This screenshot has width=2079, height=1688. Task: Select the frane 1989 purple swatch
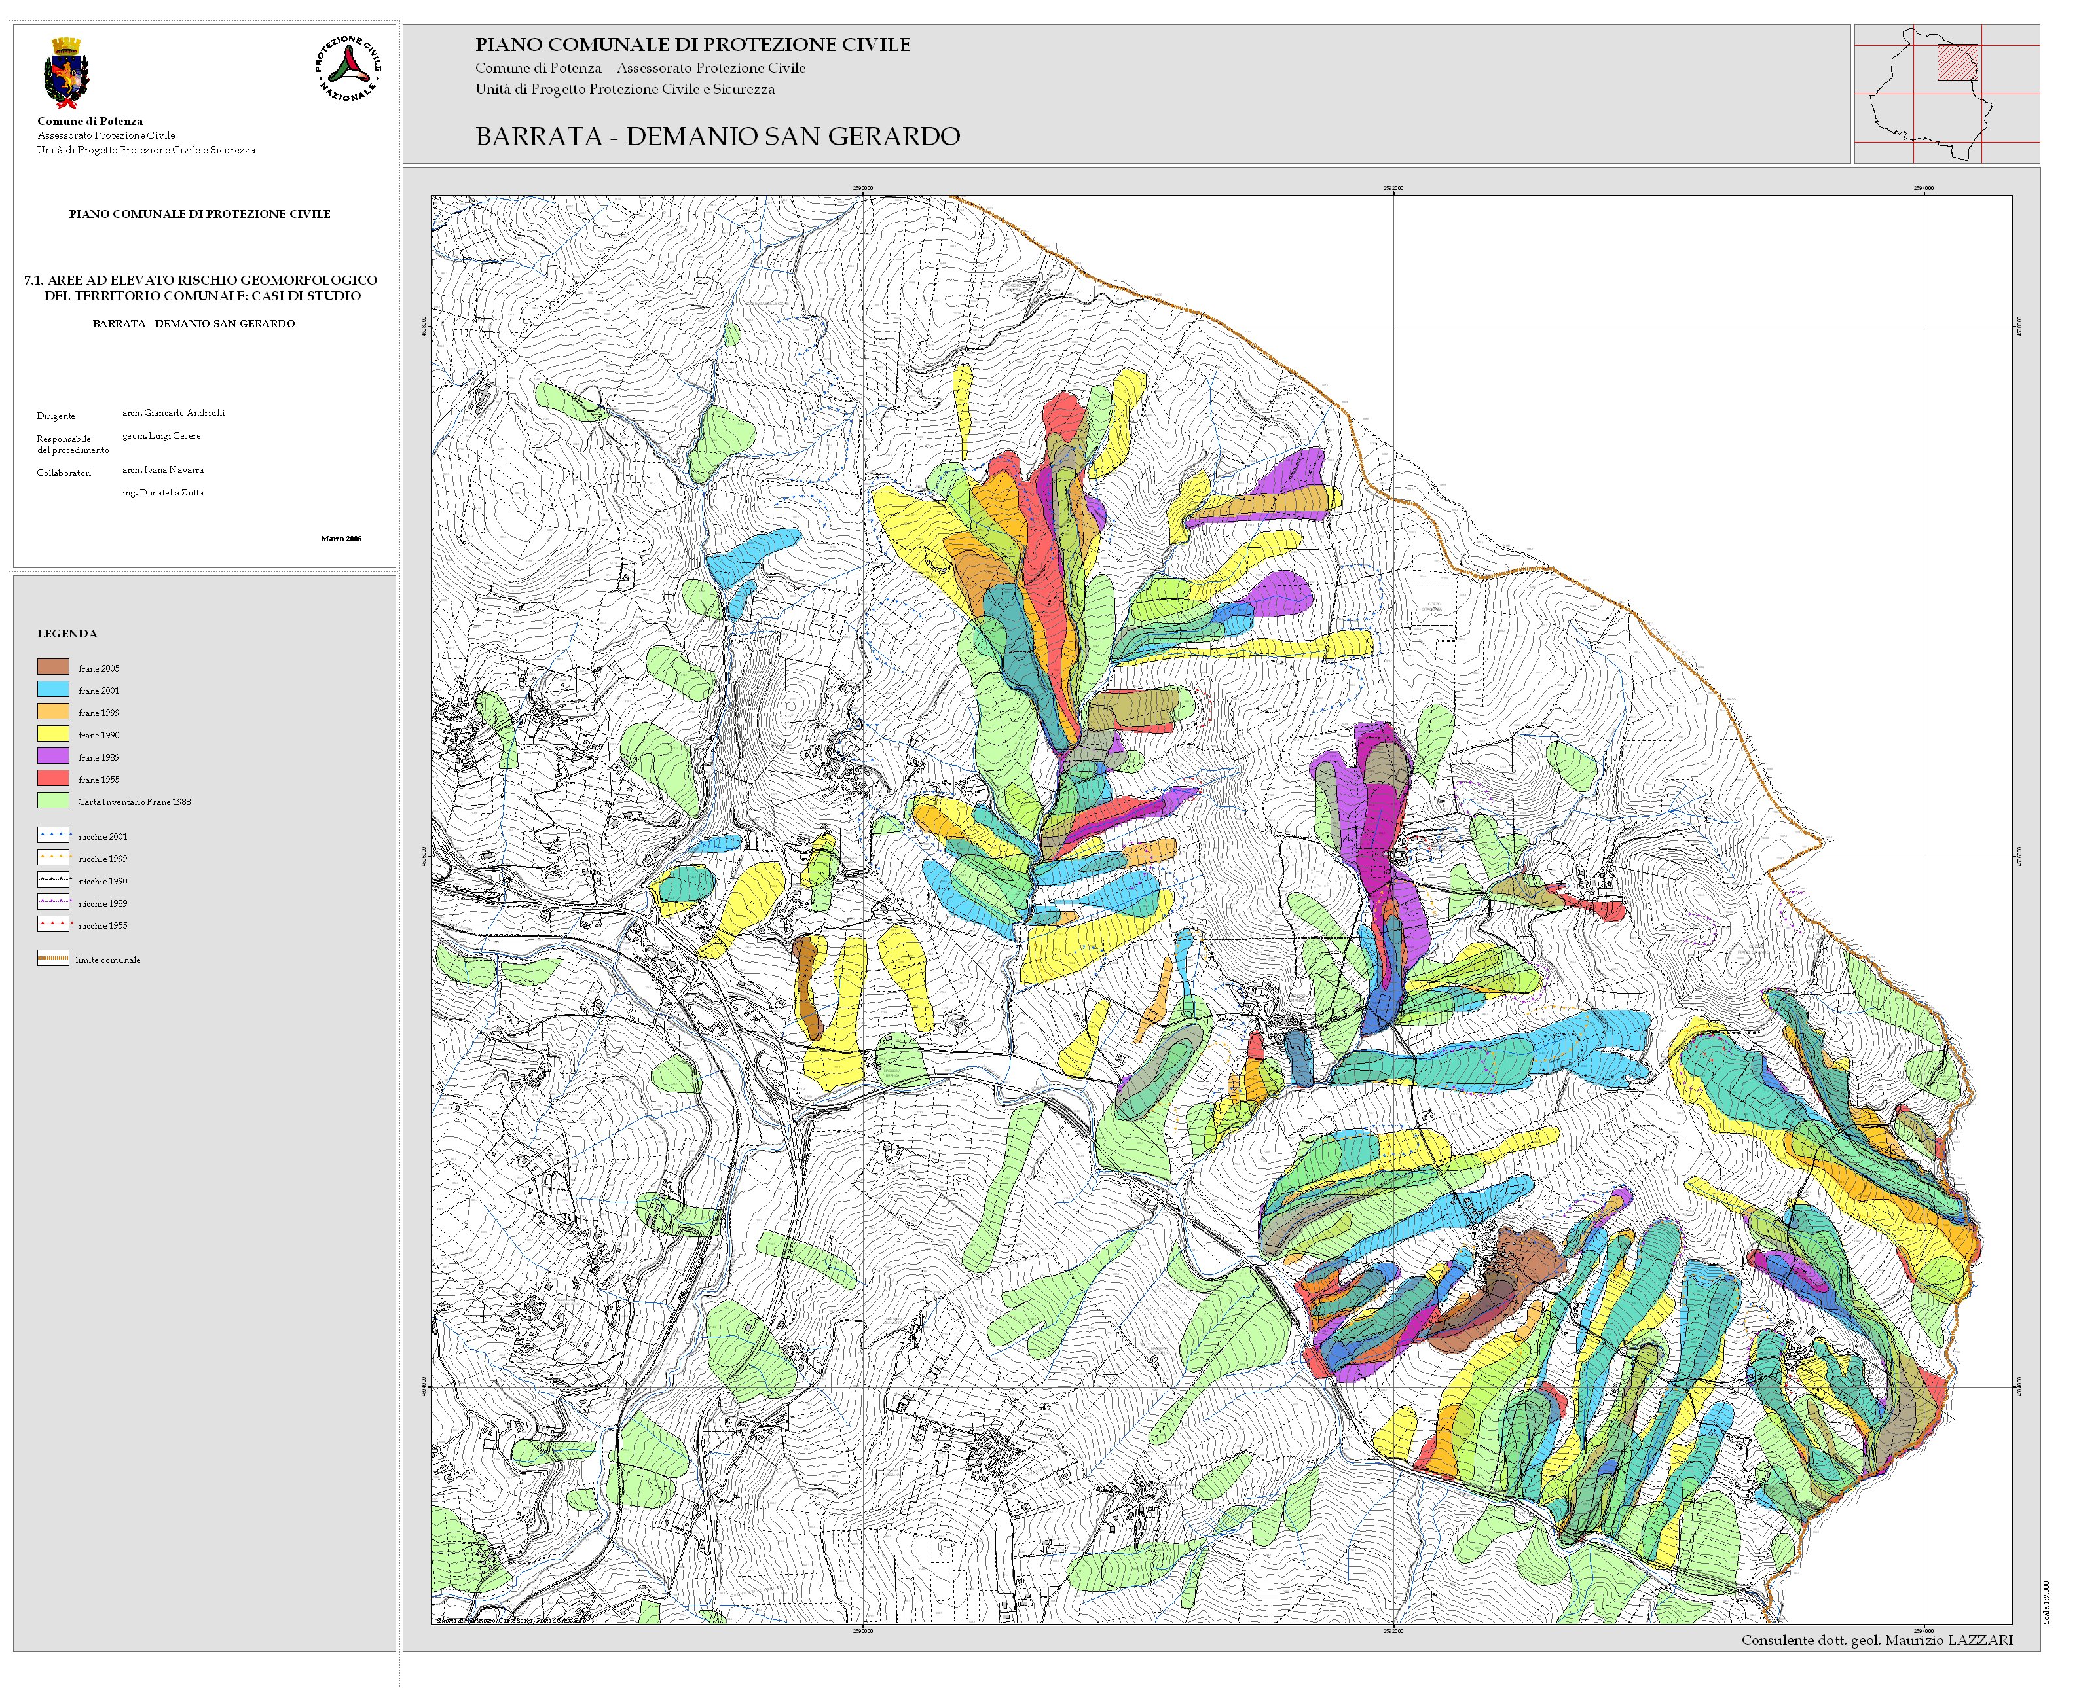[x=54, y=757]
